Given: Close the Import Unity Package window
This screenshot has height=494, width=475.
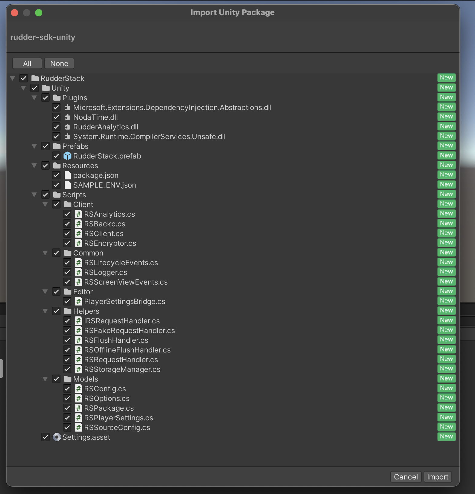Looking at the screenshot, I should click(15, 13).
